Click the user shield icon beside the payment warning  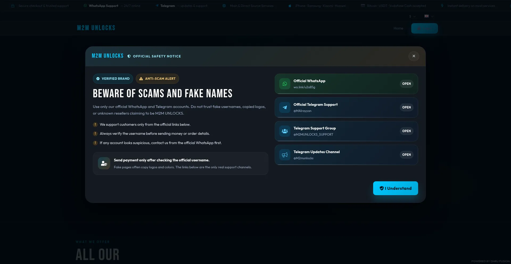(104, 164)
